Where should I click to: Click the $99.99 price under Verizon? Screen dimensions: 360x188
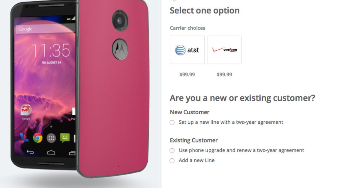click(x=224, y=75)
